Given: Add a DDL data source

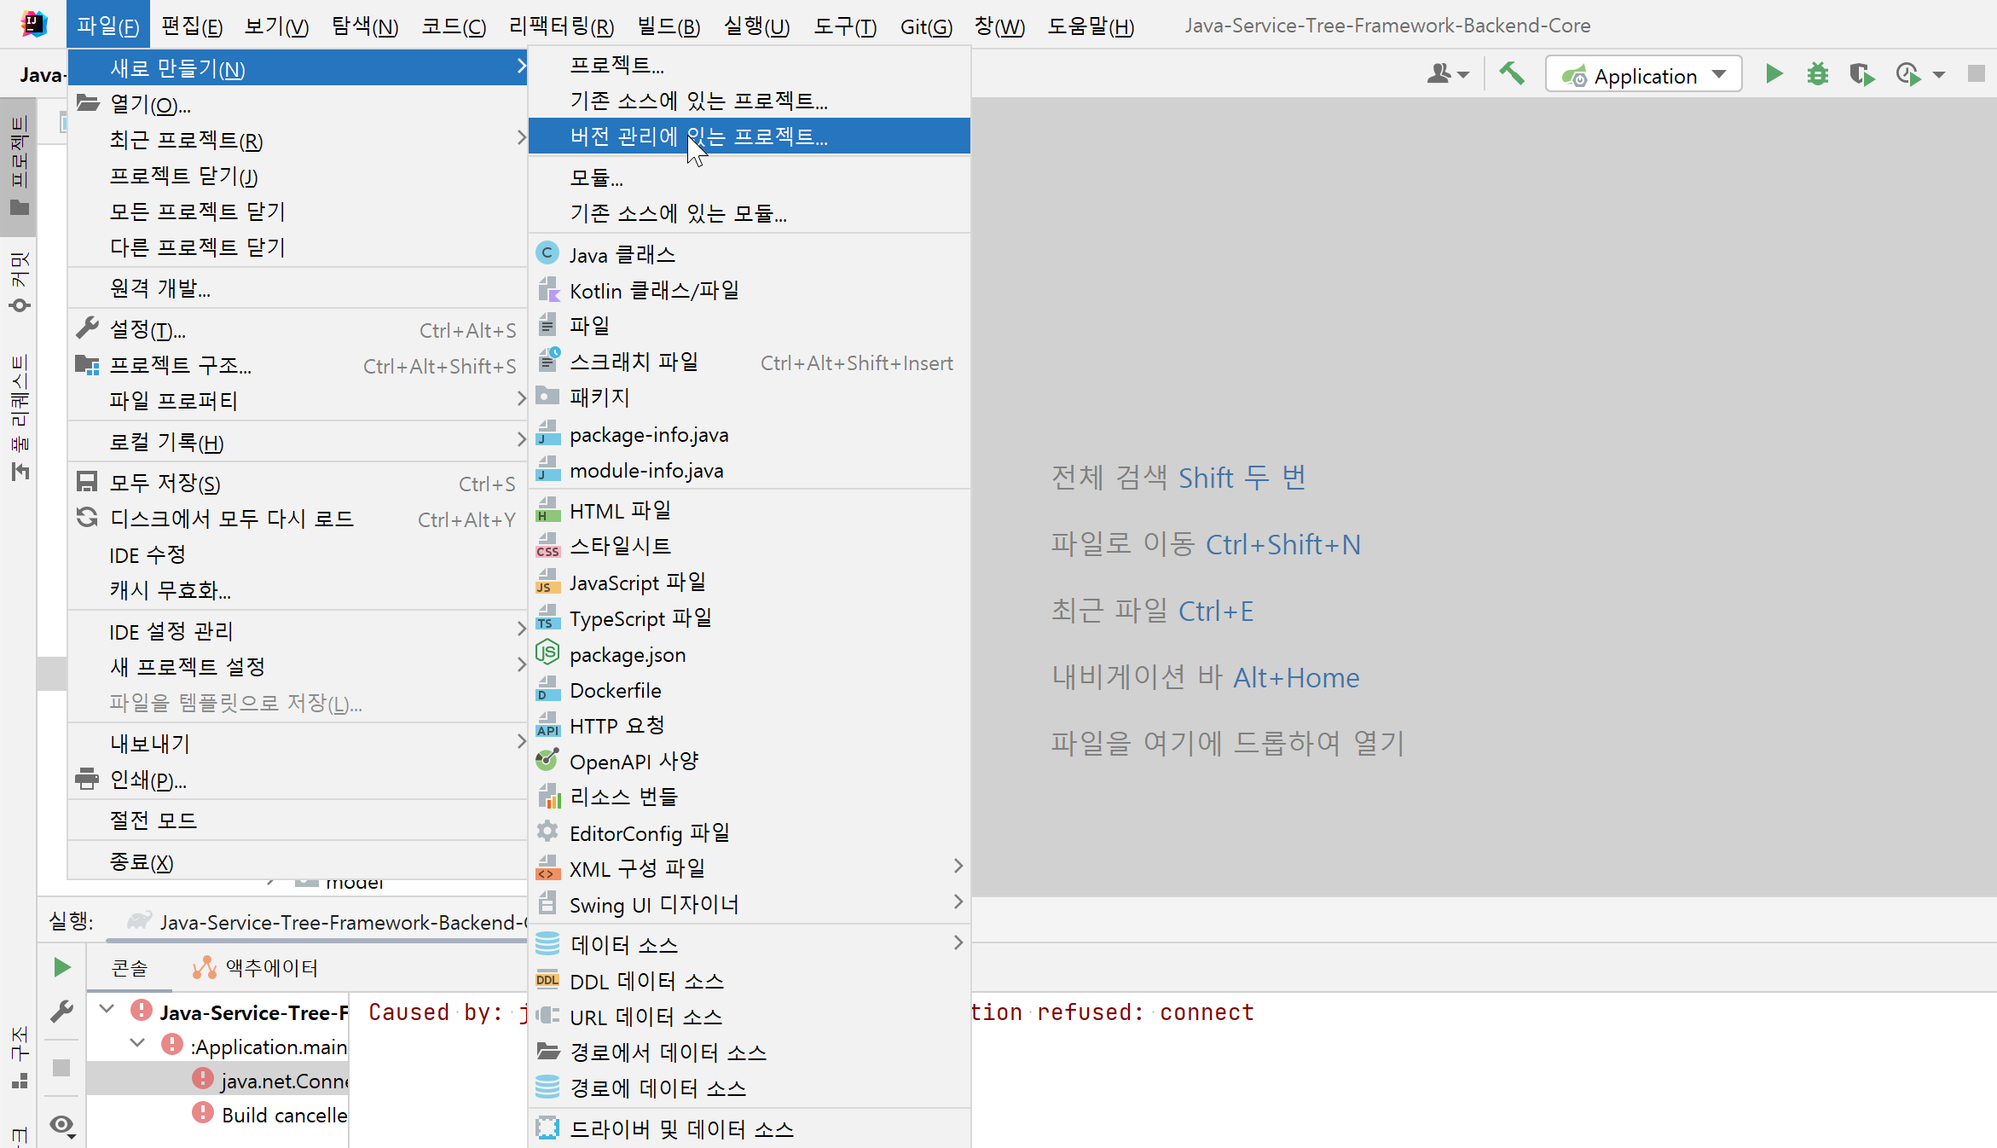Looking at the screenshot, I should [749, 982].
